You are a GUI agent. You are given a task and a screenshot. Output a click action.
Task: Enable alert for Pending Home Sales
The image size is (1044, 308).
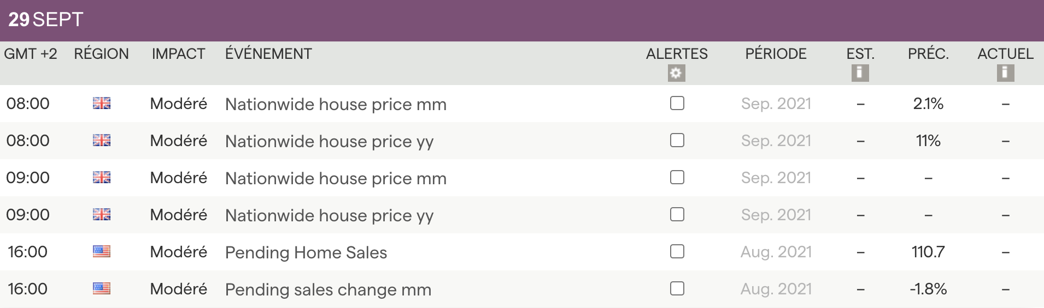[677, 252]
